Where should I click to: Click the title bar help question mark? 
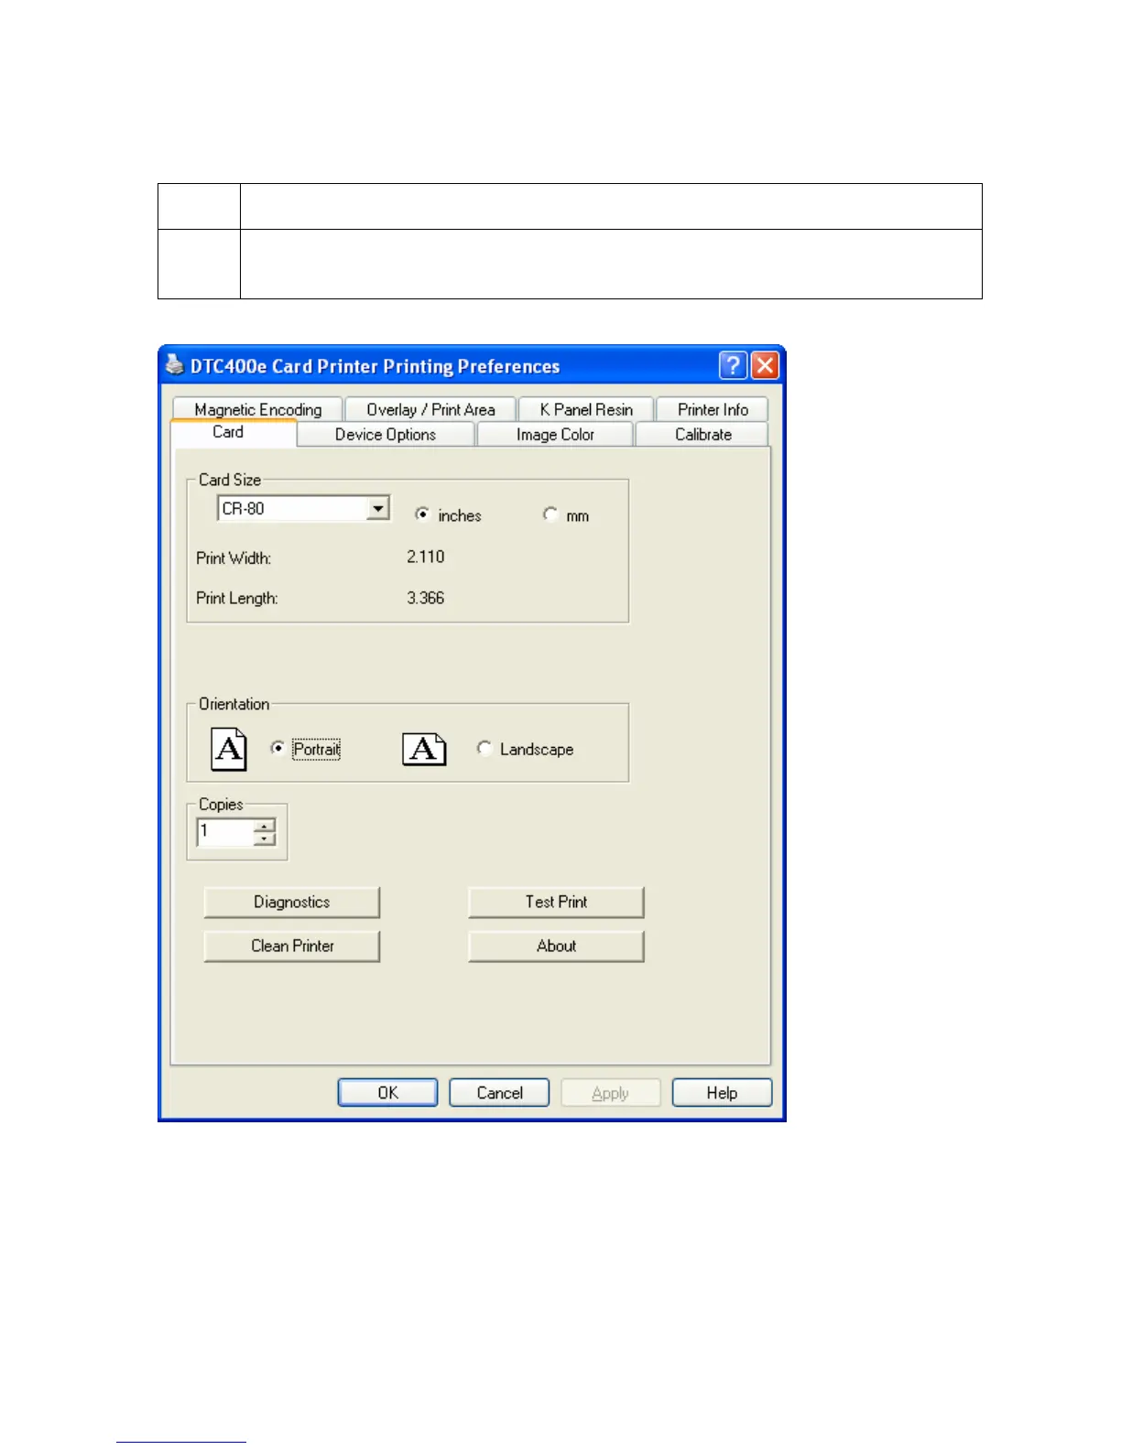coord(733,366)
